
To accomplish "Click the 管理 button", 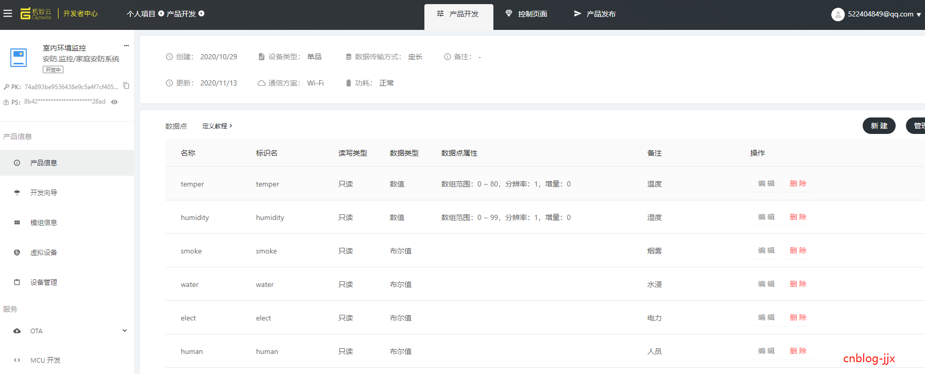I will coord(916,126).
